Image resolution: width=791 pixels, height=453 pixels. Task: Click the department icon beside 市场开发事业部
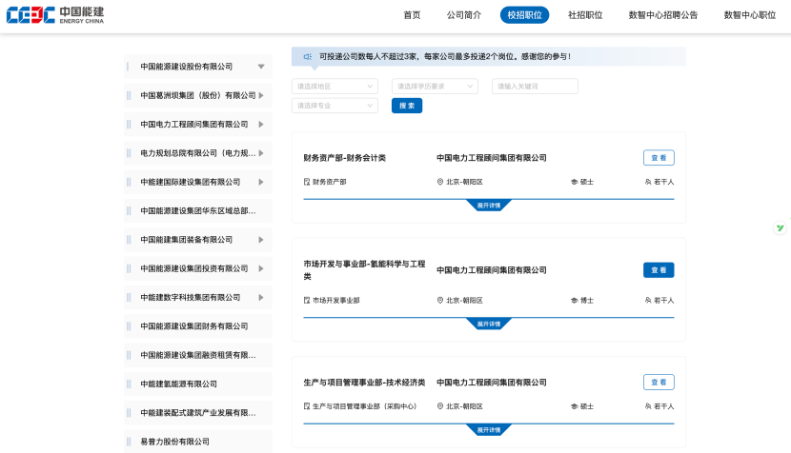point(307,300)
